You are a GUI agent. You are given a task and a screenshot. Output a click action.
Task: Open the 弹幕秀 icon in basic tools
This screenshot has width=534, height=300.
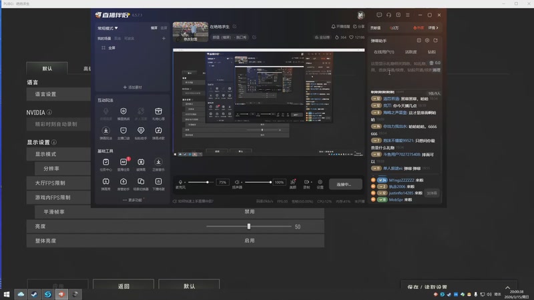click(106, 181)
